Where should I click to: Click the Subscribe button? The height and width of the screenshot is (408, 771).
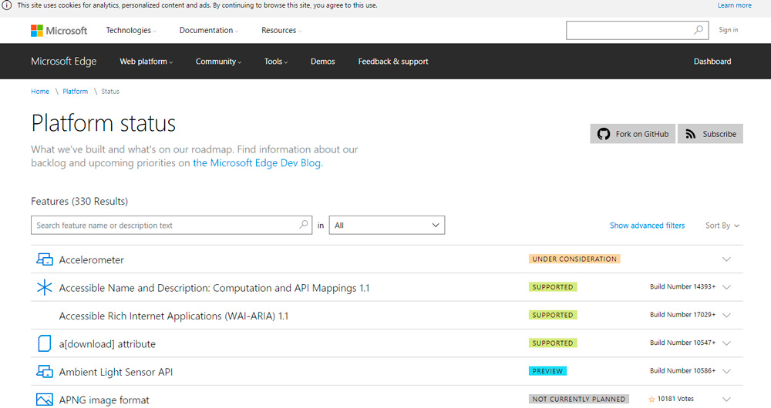pyautogui.click(x=710, y=134)
